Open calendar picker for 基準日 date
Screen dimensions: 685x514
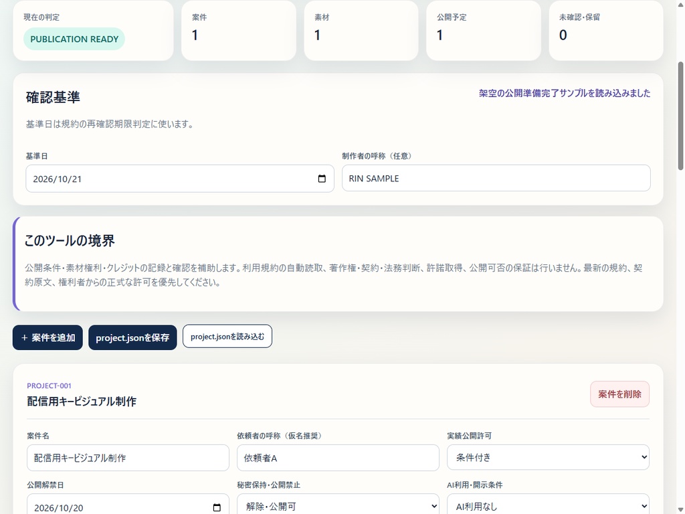(x=322, y=178)
